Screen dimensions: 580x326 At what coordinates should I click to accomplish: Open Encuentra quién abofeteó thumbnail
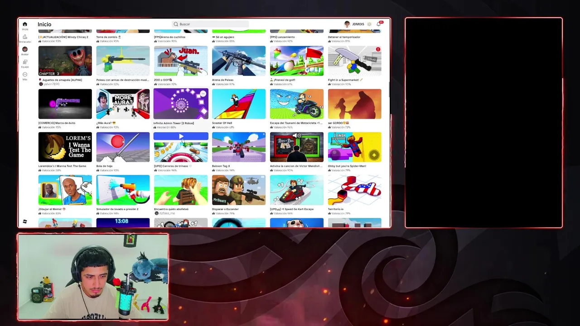(181, 190)
